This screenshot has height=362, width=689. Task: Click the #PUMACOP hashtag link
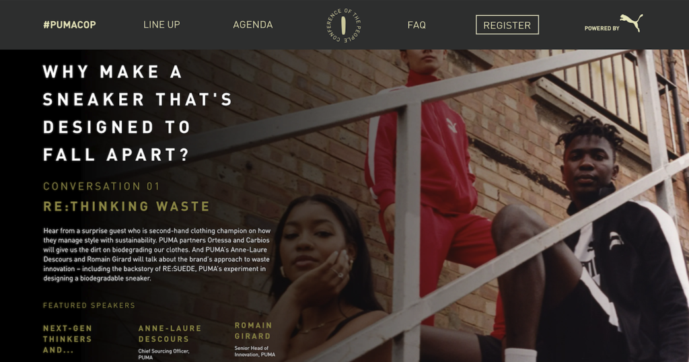[69, 25]
